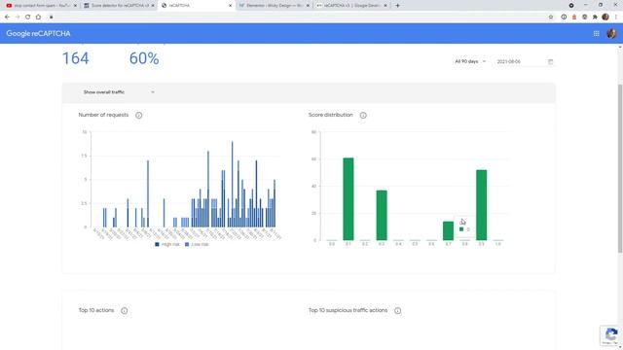Close the active reCAPTCHA tab
623x350 pixels.
pos(230,6)
